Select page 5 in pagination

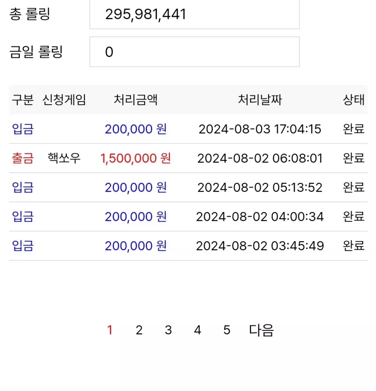(x=226, y=330)
